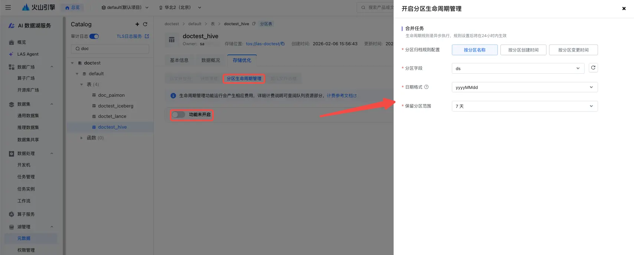This screenshot has width=634, height=255.
Task: Click the default breadcrumb link
Action: click(x=195, y=24)
